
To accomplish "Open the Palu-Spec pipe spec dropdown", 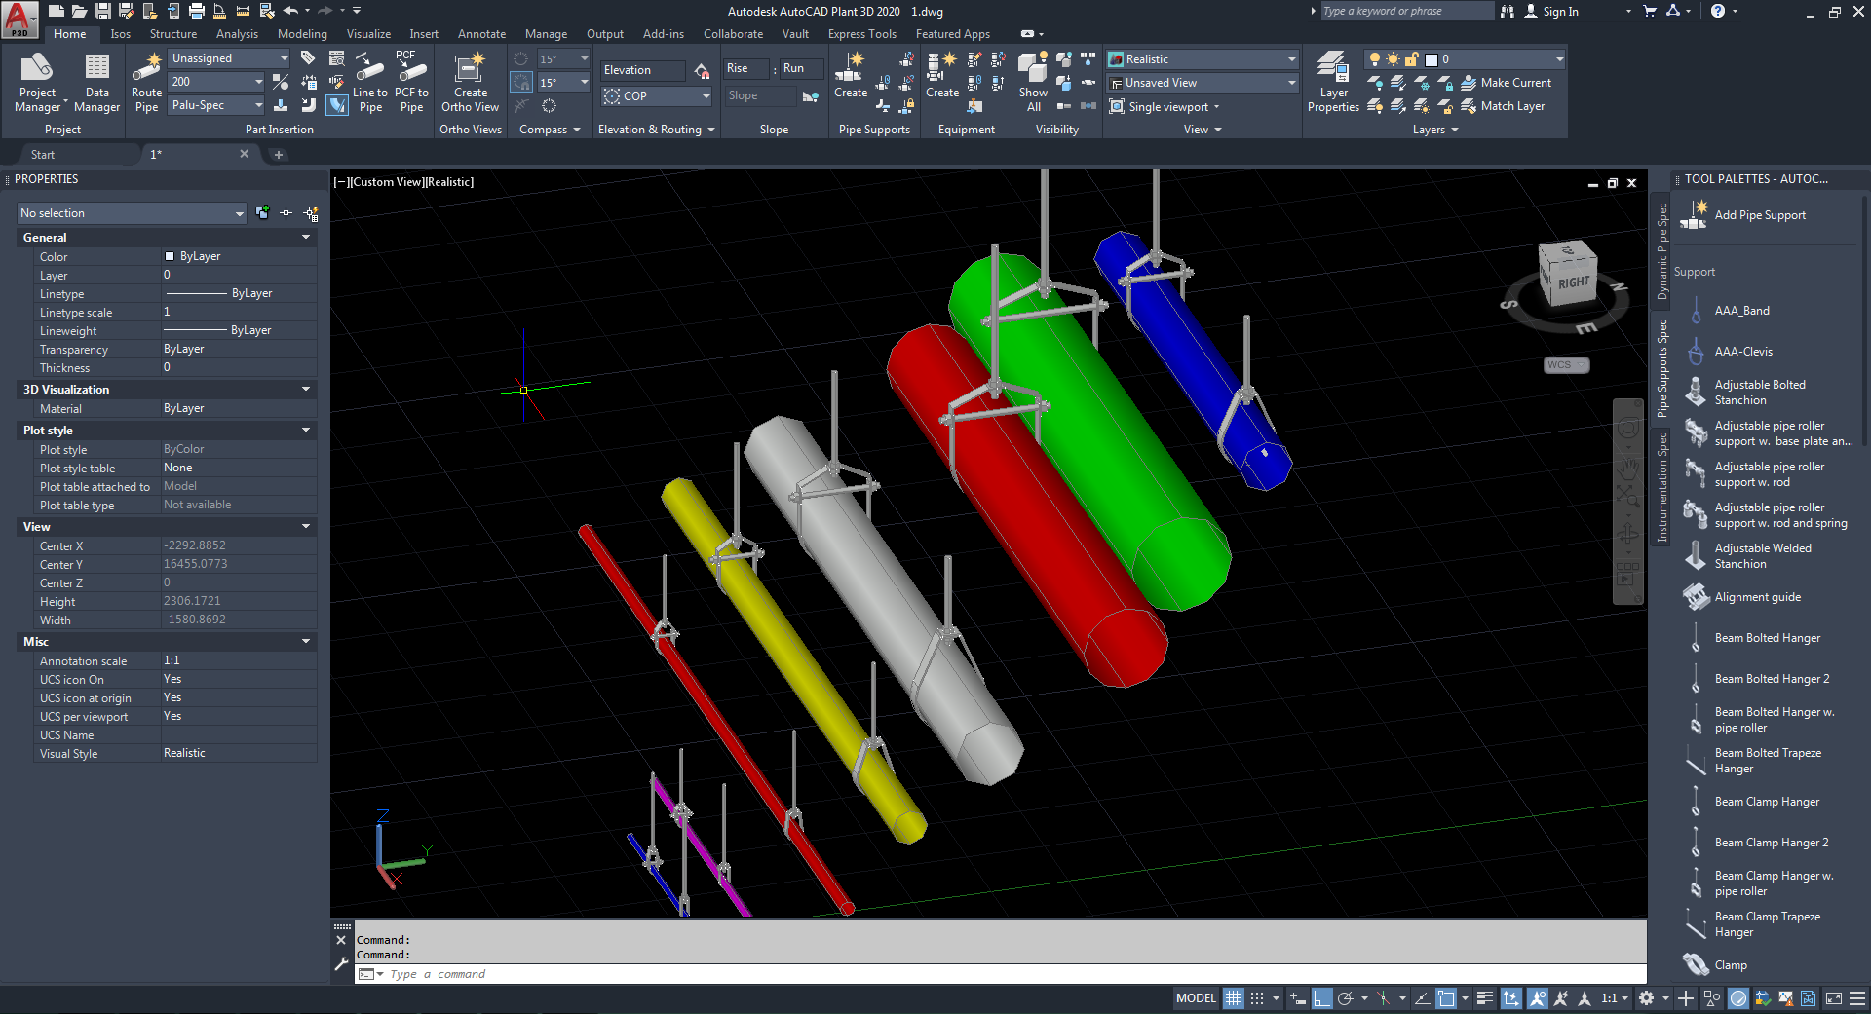I will click(216, 105).
